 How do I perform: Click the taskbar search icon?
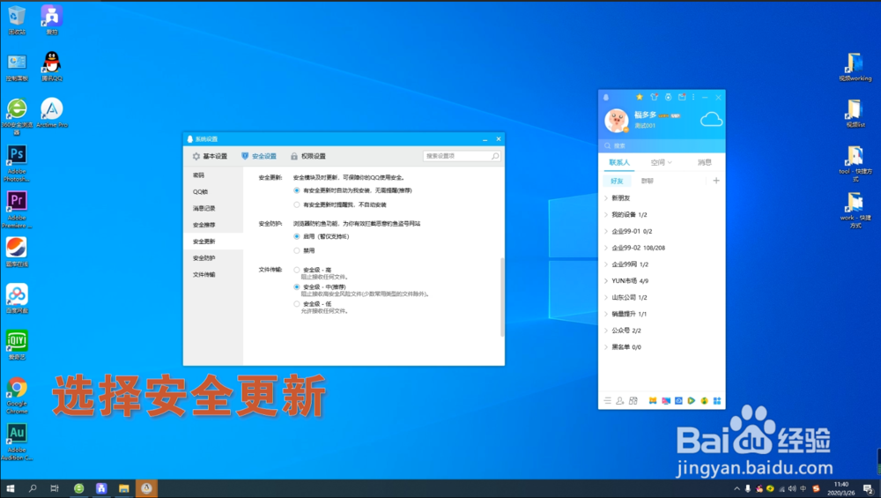coord(33,488)
